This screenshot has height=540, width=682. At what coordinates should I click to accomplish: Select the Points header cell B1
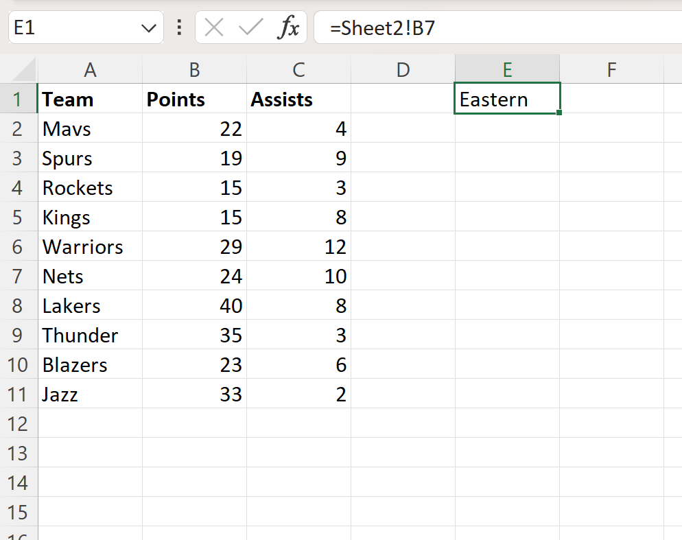[194, 99]
